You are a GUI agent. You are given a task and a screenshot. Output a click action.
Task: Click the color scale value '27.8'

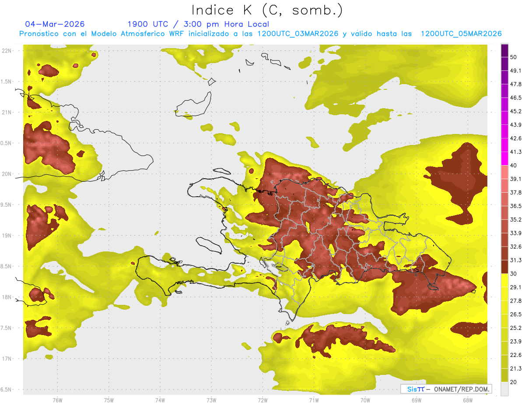(516, 301)
